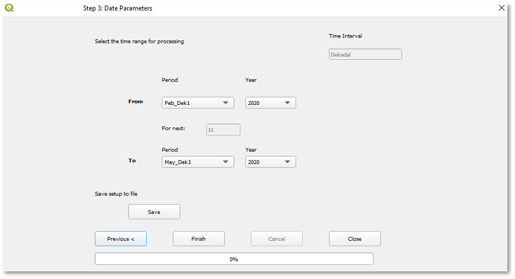The width and height of the screenshot is (515, 279).
Task: Click the Finish button
Action: pyautogui.click(x=198, y=239)
